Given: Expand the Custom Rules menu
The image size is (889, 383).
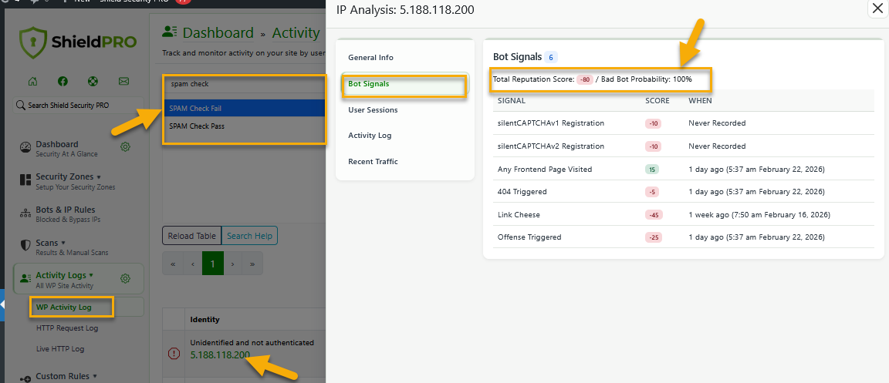Looking at the screenshot, I should tap(79, 376).
